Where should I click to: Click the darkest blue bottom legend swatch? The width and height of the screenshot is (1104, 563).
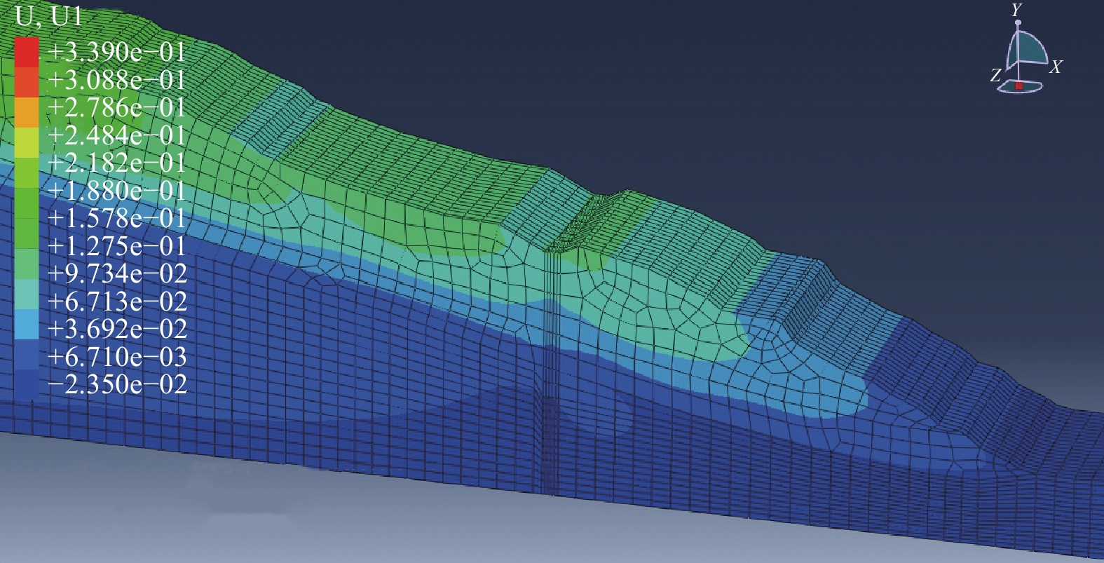27,384
